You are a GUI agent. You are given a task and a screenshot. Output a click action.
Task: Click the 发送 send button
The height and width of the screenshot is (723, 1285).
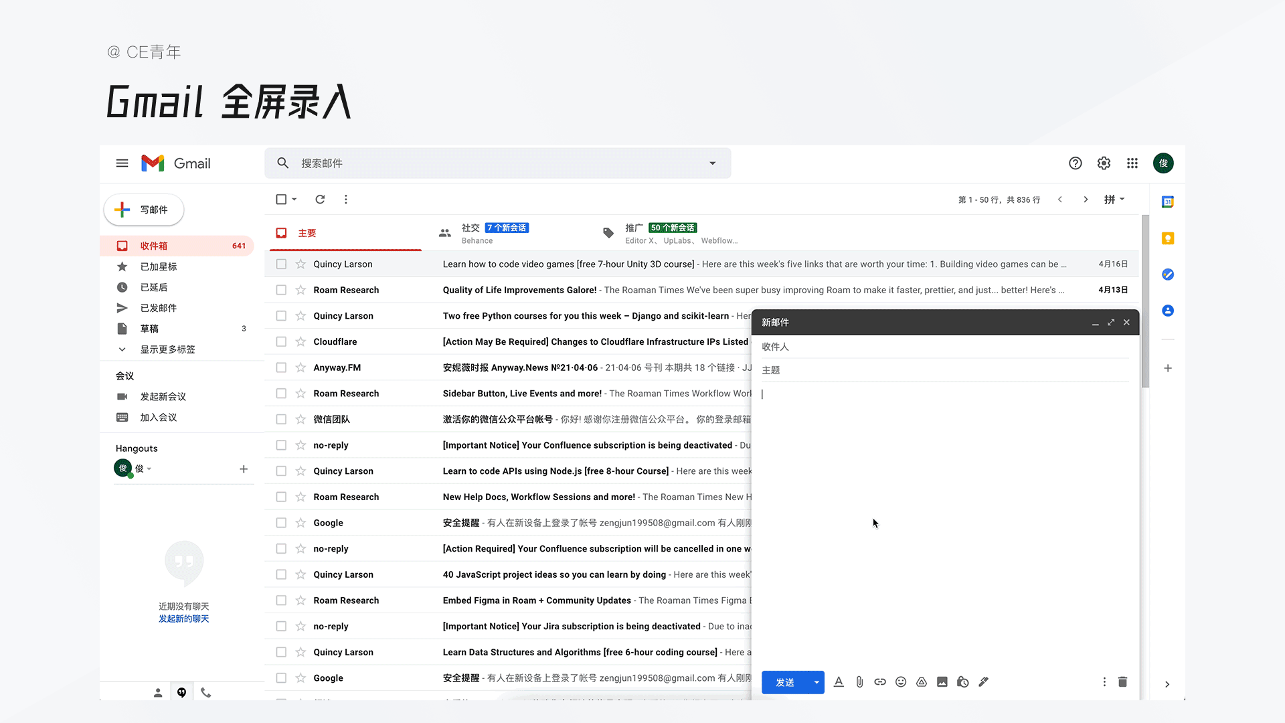[785, 682]
